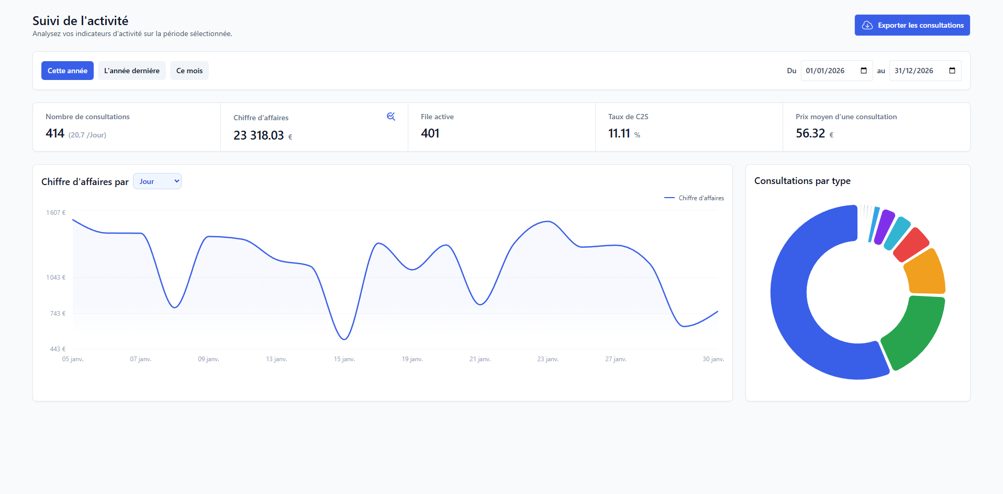Click the cloud download icon in export button
The height and width of the screenshot is (494, 1003).
[x=867, y=25]
